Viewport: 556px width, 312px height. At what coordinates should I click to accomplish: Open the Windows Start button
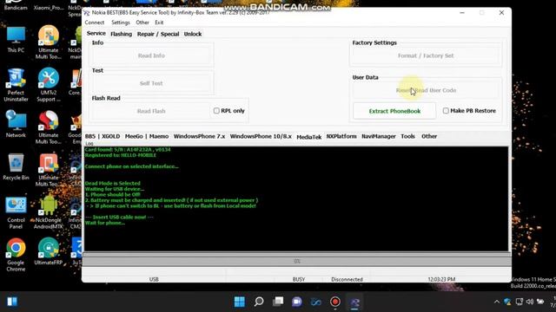coord(240,302)
